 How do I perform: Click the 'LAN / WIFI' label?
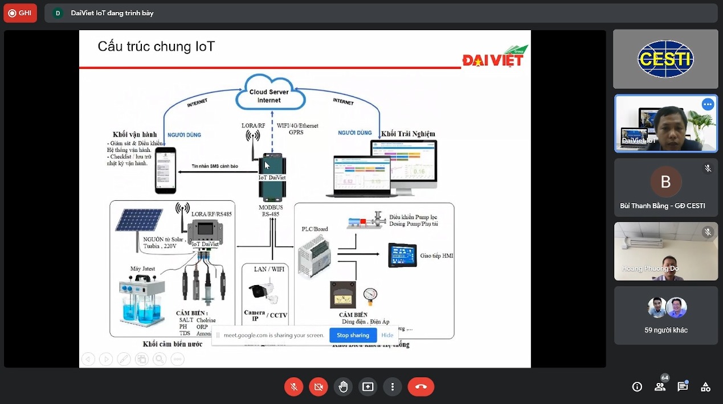(269, 269)
